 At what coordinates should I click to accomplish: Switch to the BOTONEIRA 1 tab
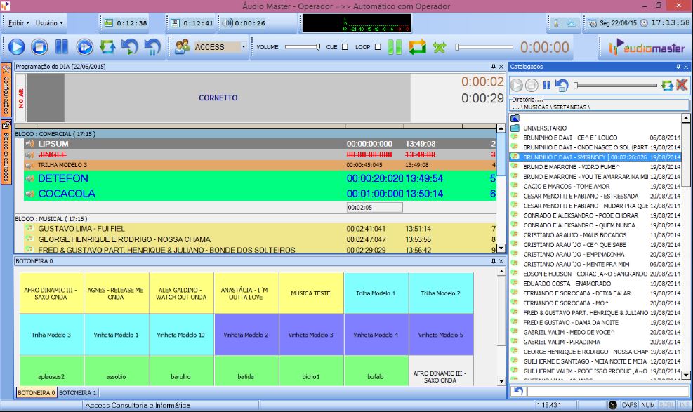click(x=77, y=393)
